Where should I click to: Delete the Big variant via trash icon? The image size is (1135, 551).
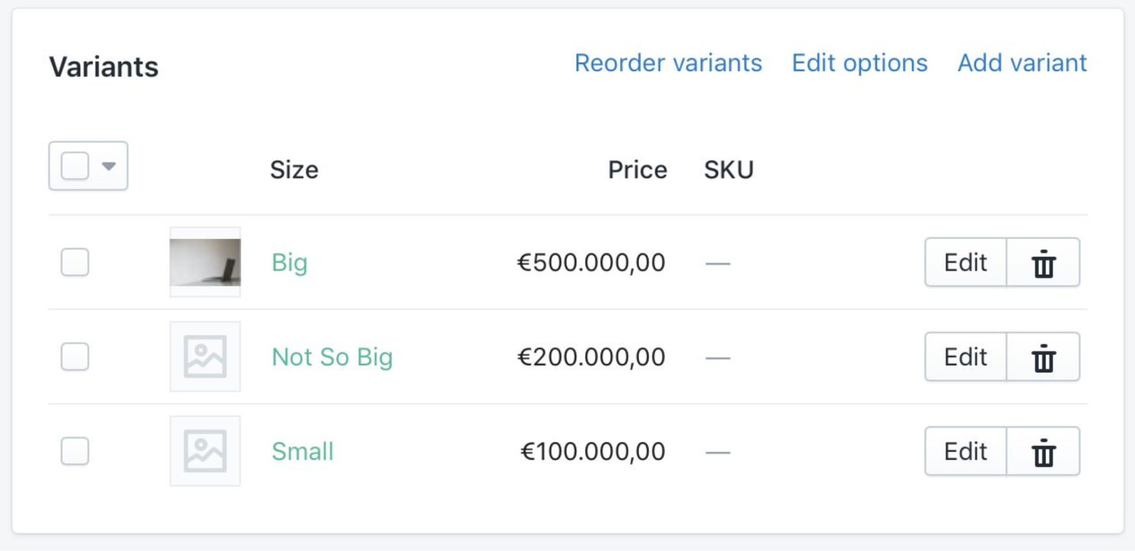[x=1043, y=262]
